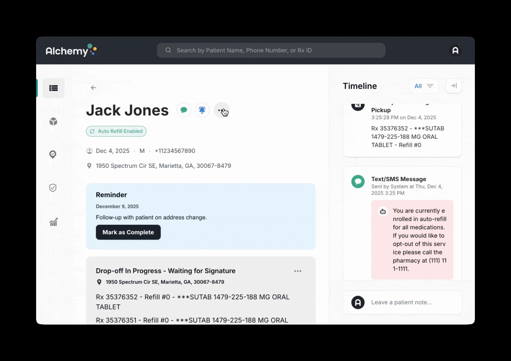This screenshot has width=511, height=361.
Task: Click Rx 35376352 Refill #0 line in drop-off card
Action: 193,302
